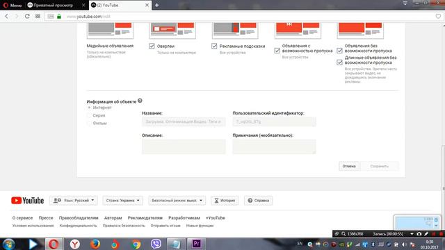Open the Chrome taskbar icon
Viewport: 445px width, 250px height.
tap(136, 244)
